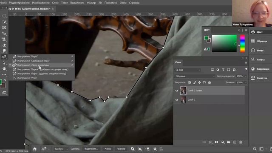Create new adjustment layer icon
Viewport: 272px width, 153px height.
[x=222, y=142]
